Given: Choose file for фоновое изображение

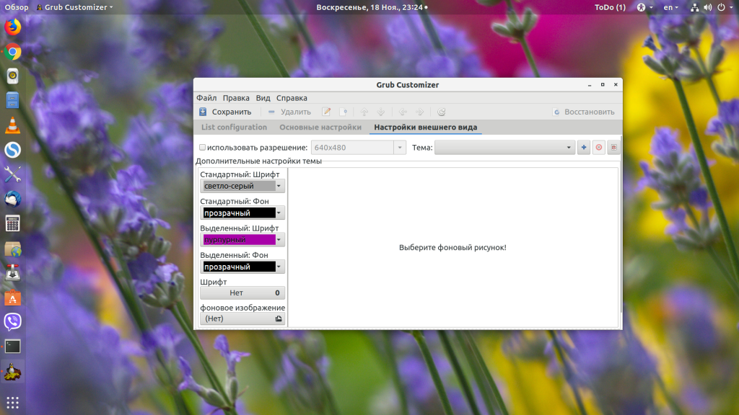Looking at the screenshot, I should pos(242,318).
